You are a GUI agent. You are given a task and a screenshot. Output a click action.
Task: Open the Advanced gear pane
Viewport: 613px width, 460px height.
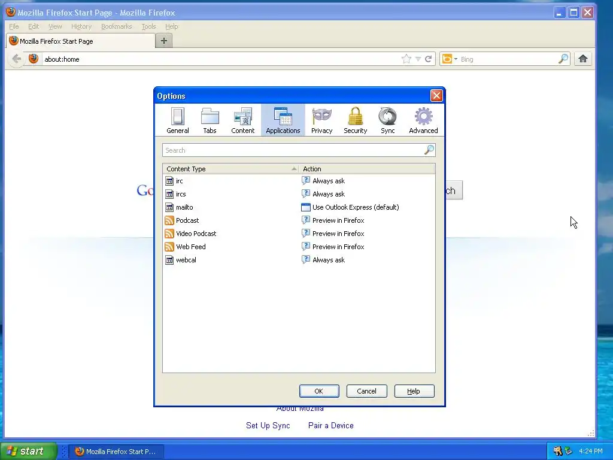[423, 120]
